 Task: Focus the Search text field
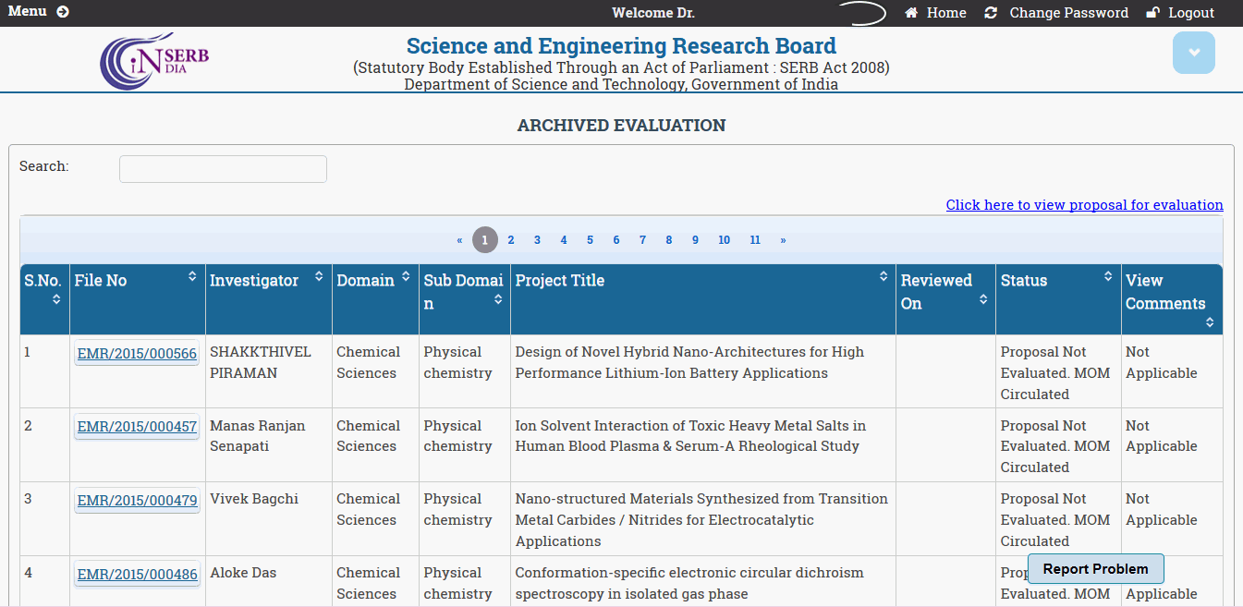223,169
